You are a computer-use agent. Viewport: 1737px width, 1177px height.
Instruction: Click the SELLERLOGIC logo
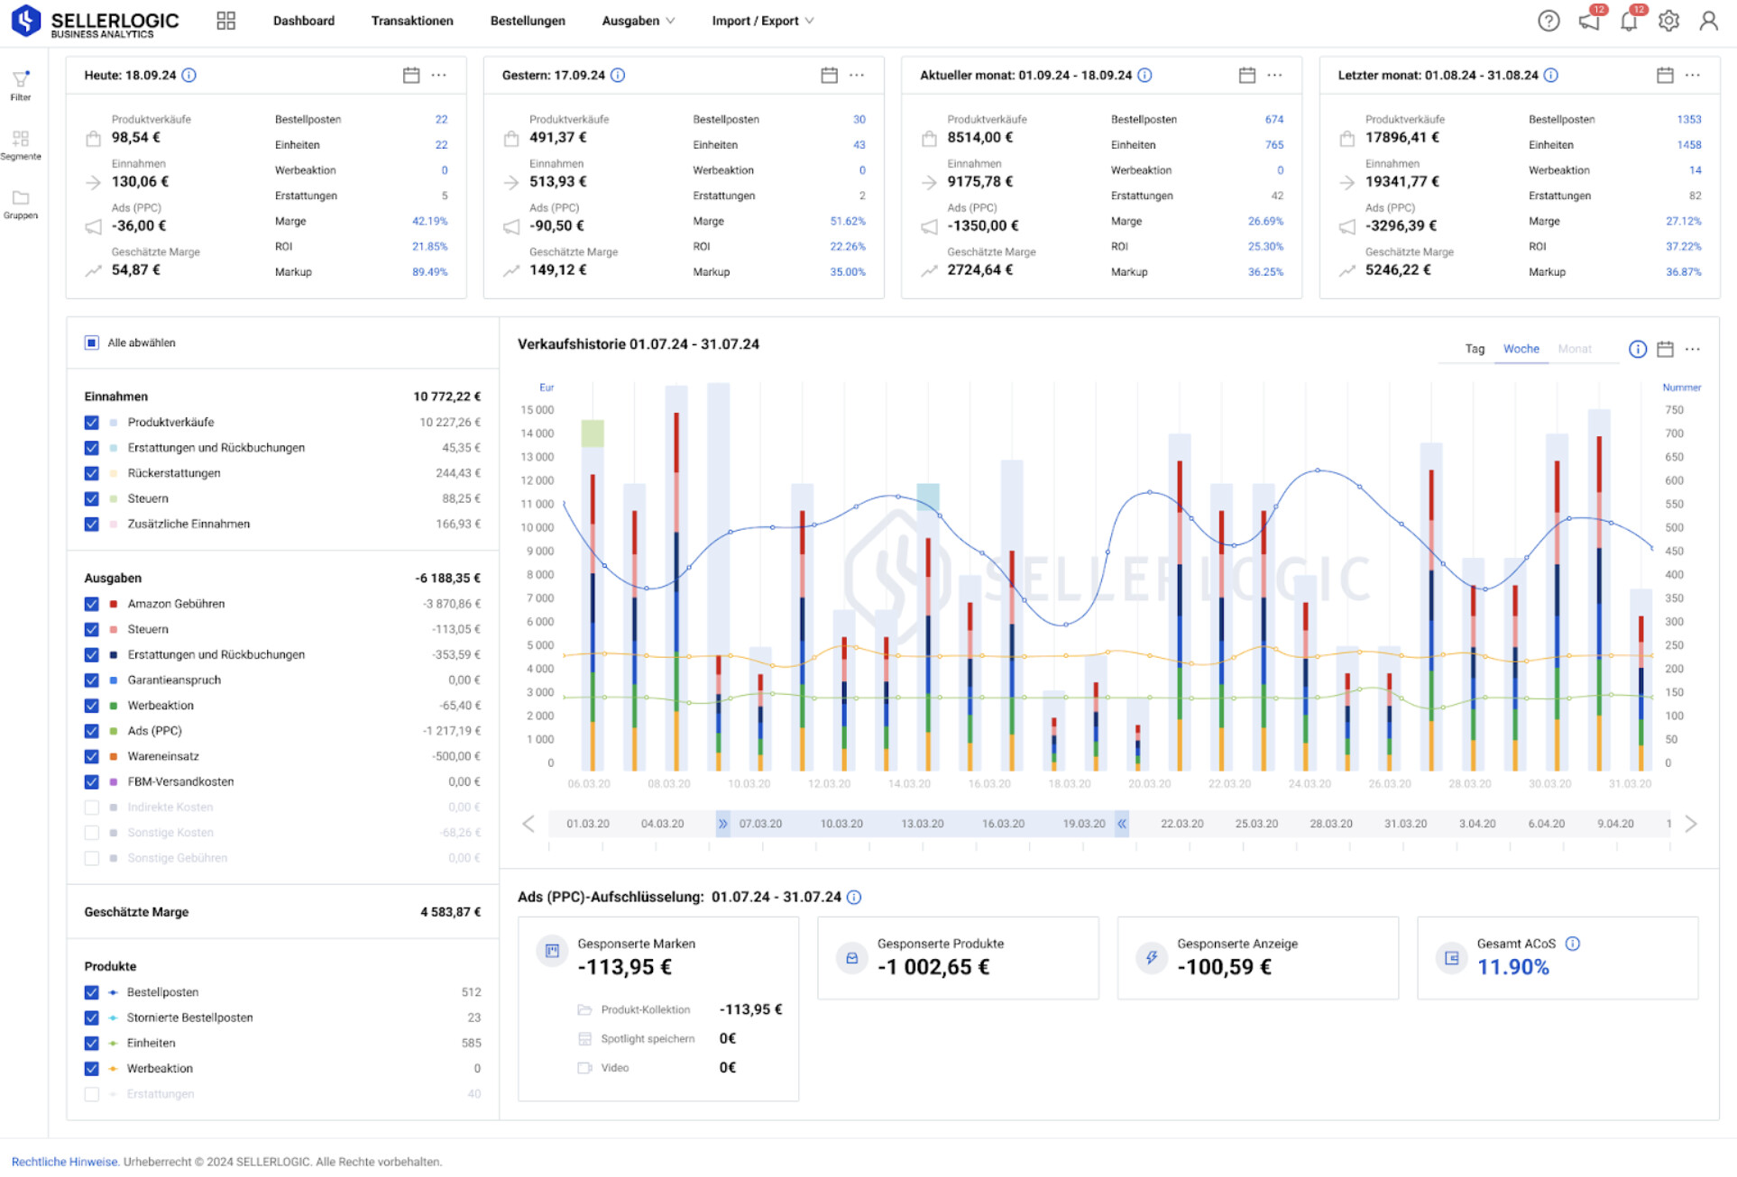pyautogui.click(x=95, y=22)
